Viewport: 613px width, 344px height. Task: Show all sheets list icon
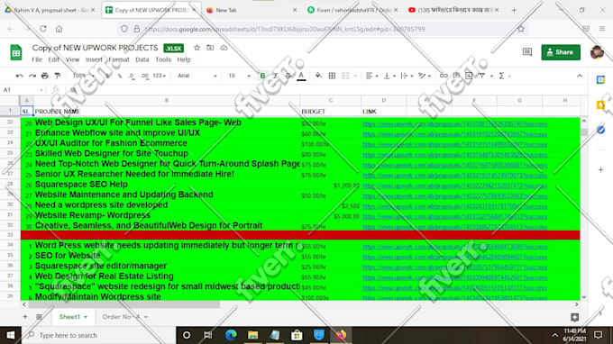pyautogui.click(x=39, y=317)
